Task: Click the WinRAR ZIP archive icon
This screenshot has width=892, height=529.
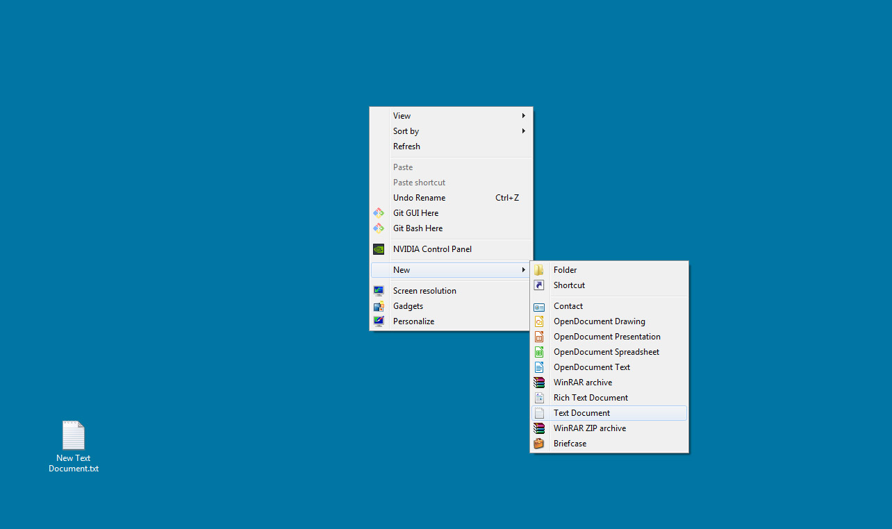Action: (x=539, y=428)
